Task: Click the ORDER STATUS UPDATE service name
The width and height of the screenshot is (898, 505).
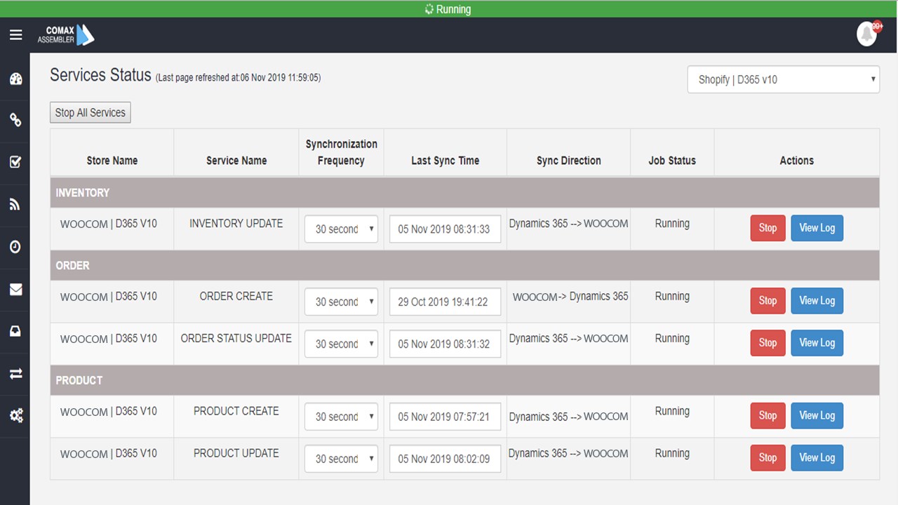Action: [x=236, y=338]
